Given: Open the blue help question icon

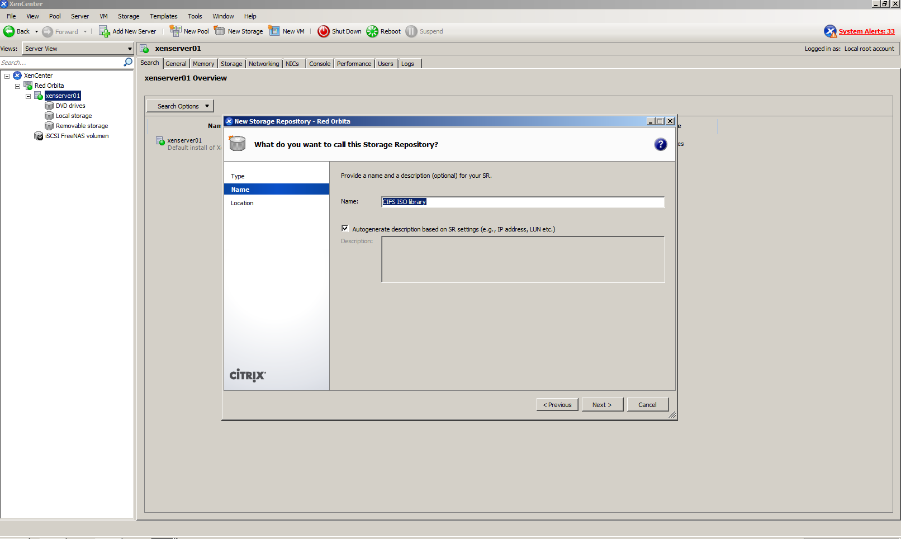Looking at the screenshot, I should 660,144.
